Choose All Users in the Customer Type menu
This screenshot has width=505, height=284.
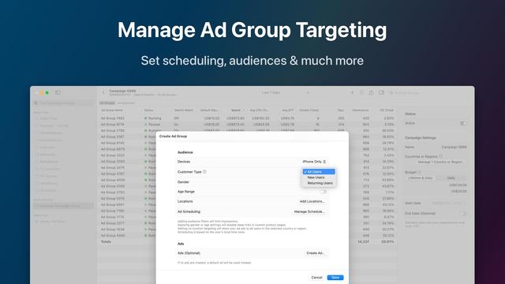coord(319,172)
